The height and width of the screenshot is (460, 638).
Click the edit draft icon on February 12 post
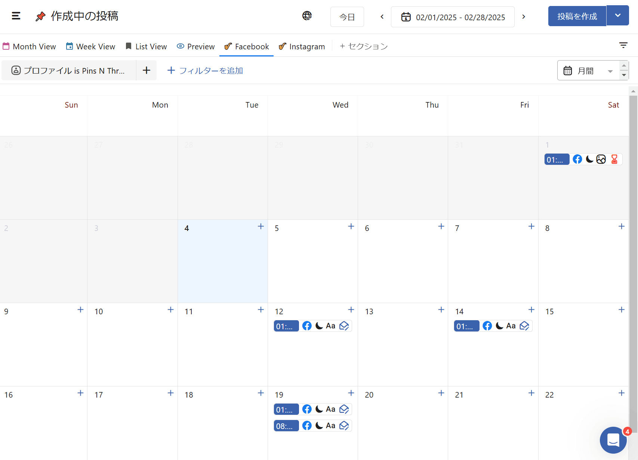[x=344, y=326]
